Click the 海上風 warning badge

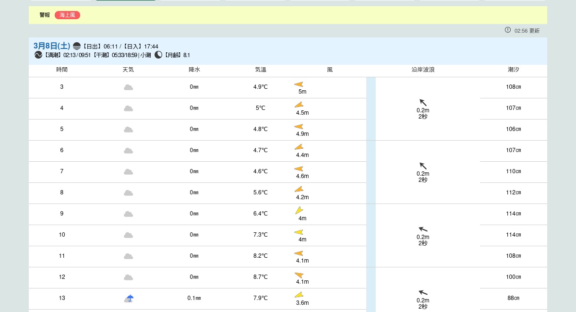pos(67,15)
